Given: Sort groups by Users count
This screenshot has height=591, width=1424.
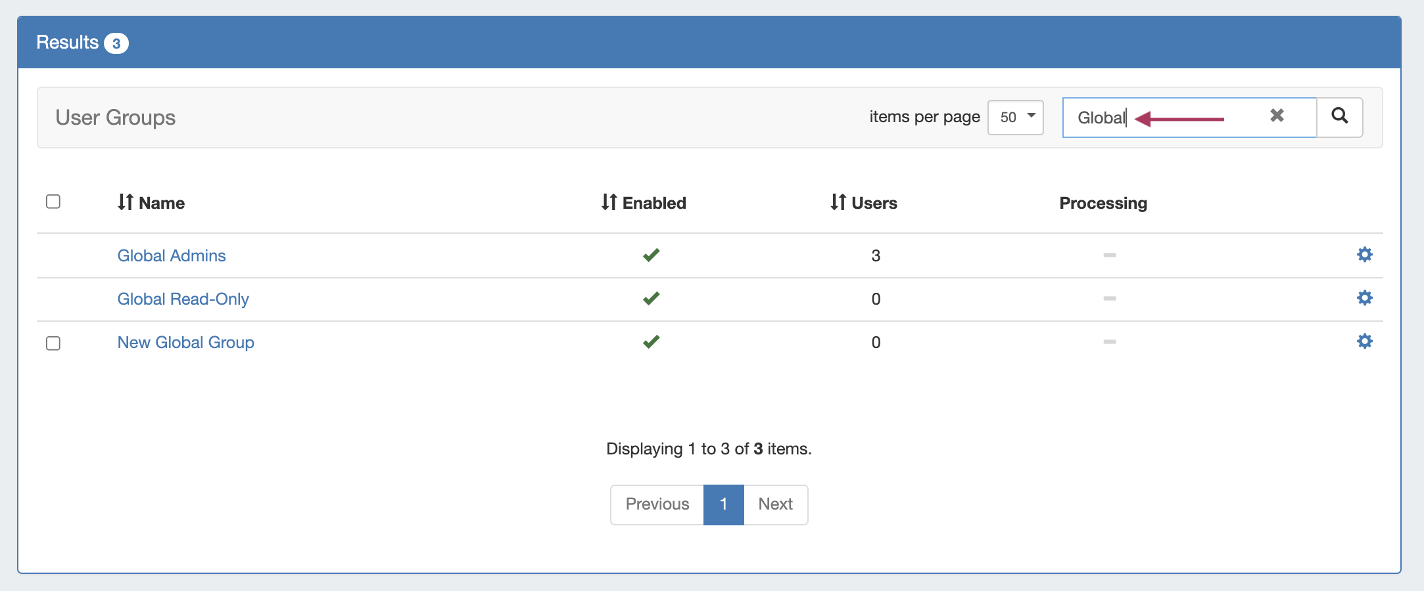Looking at the screenshot, I should click(863, 203).
